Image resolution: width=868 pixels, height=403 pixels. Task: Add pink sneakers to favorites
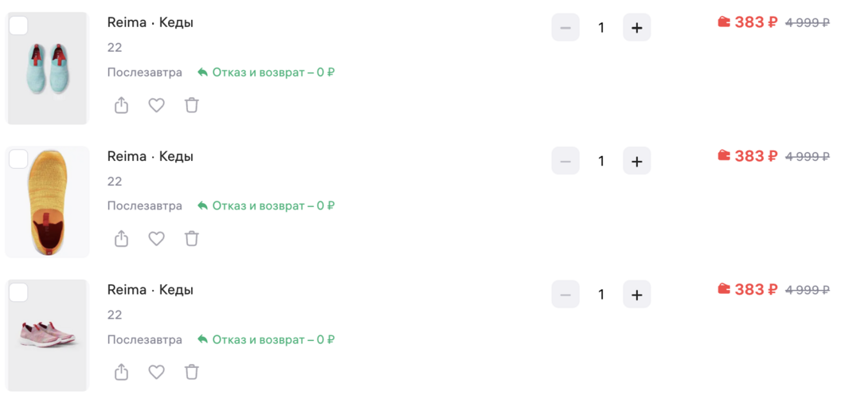click(156, 372)
